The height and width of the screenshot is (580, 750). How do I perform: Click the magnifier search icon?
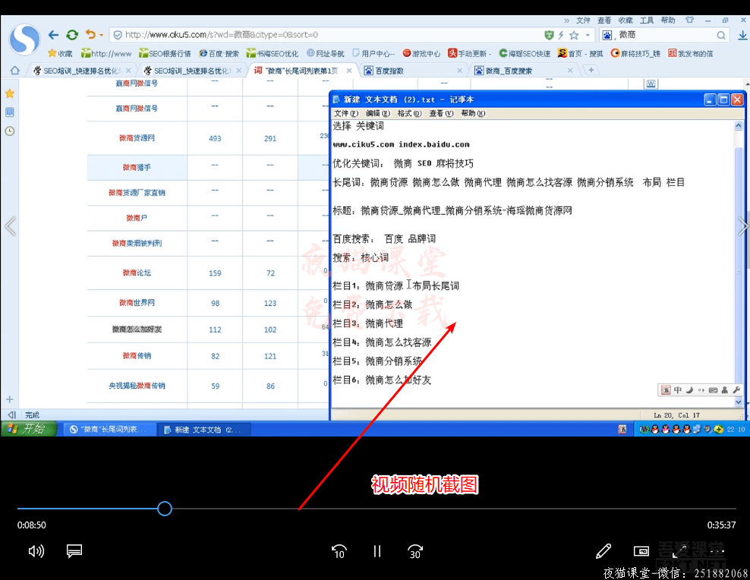click(721, 35)
